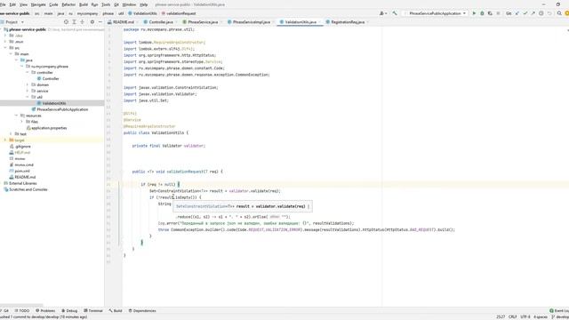Click the build project hammer icon
The image size is (569, 320).
(395, 13)
